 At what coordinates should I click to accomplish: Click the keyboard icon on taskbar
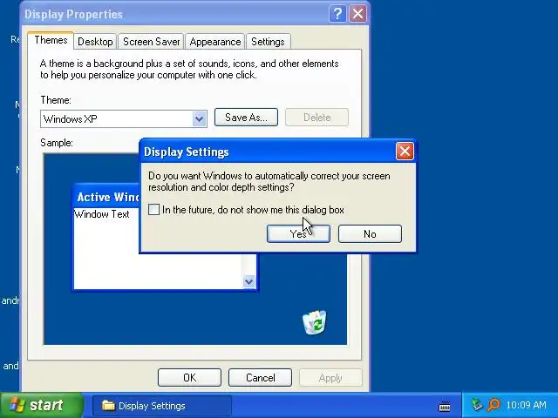coord(445,406)
